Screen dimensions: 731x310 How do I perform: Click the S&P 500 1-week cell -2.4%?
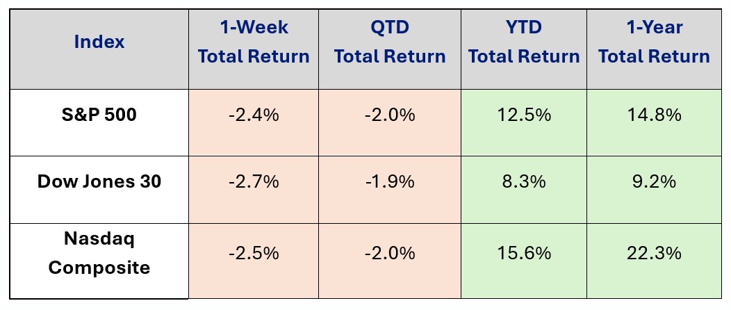tap(254, 114)
